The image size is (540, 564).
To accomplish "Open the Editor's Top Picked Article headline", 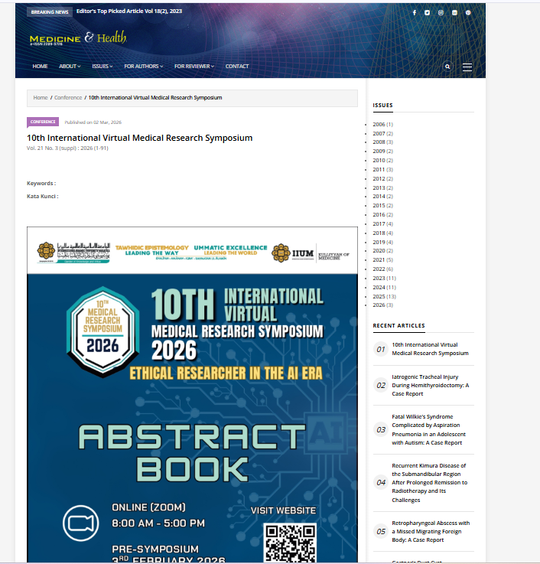I will [x=128, y=11].
